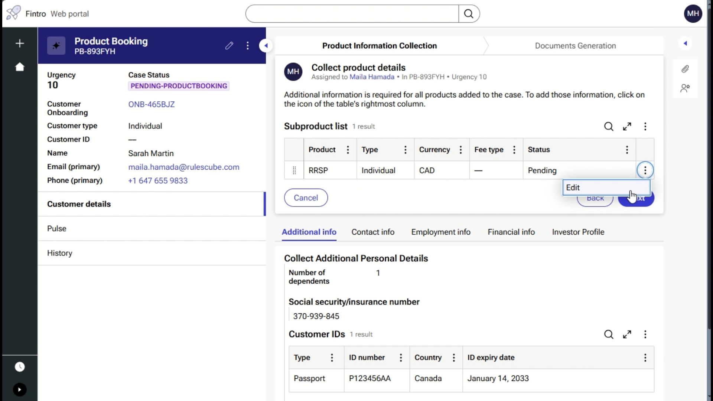Open the ONB-465BJZ onboarding link
Screen dimensions: 713x401
click(152, 104)
